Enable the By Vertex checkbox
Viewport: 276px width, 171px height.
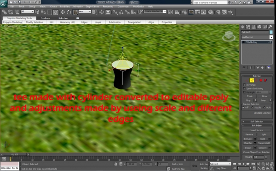tap(244, 85)
